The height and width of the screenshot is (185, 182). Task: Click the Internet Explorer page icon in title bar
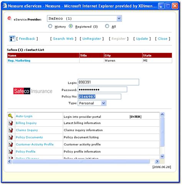(5, 6)
